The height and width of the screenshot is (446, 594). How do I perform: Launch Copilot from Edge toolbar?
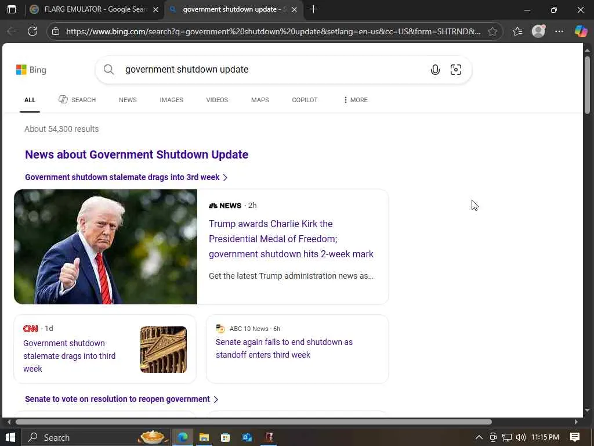tap(581, 31)
